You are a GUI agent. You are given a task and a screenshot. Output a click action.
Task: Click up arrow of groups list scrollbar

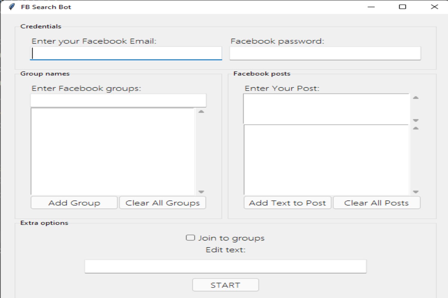pyautogui.click(x=201, y=112)
